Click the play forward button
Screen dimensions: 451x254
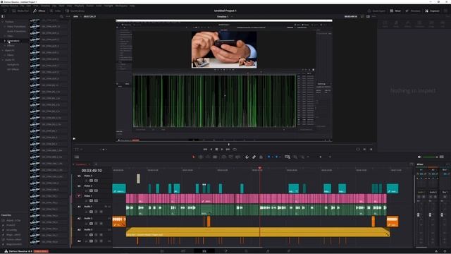[222, 150]
